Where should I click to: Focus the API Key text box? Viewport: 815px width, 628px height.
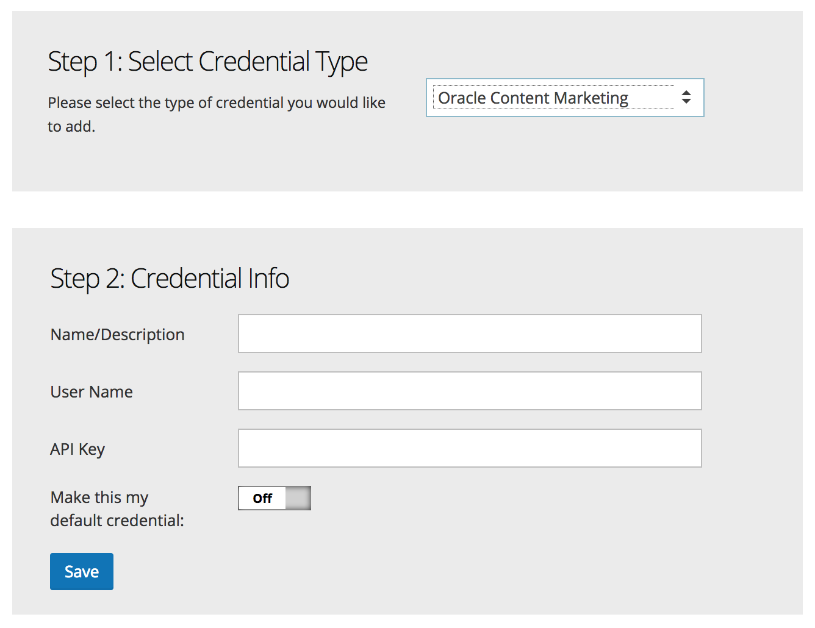click(x=470, y=448)
